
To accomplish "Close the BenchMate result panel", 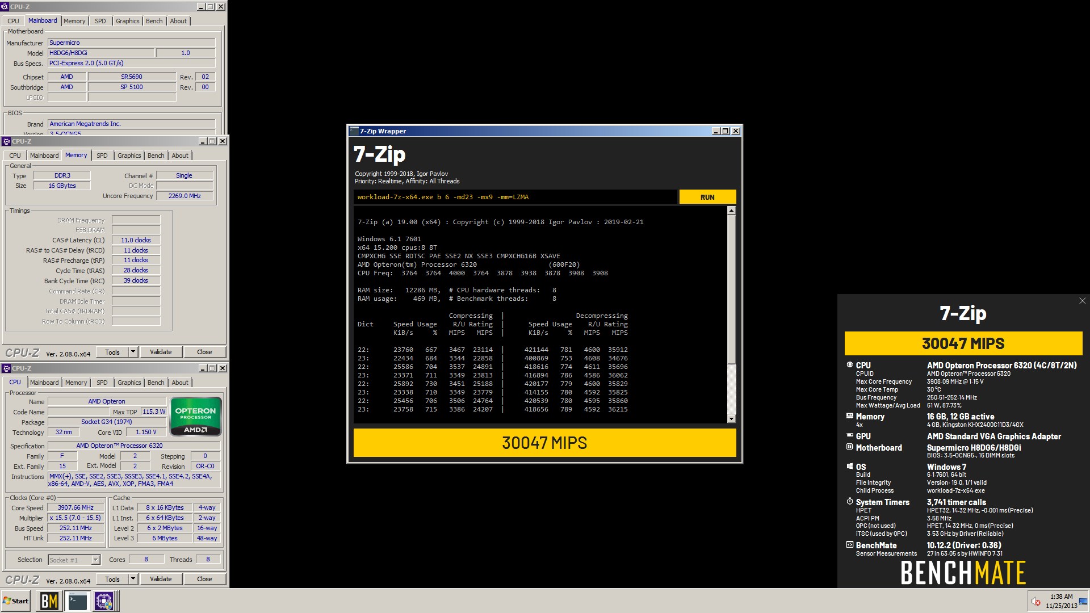I will coord(1082,301).
